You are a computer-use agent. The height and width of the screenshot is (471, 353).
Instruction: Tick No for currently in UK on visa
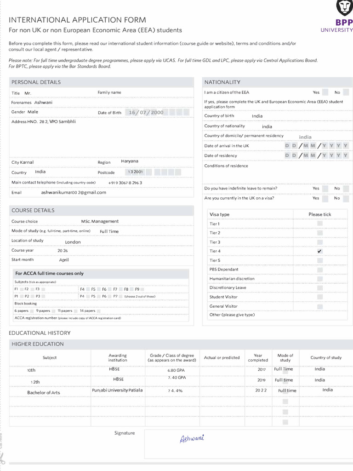[346, 199]
